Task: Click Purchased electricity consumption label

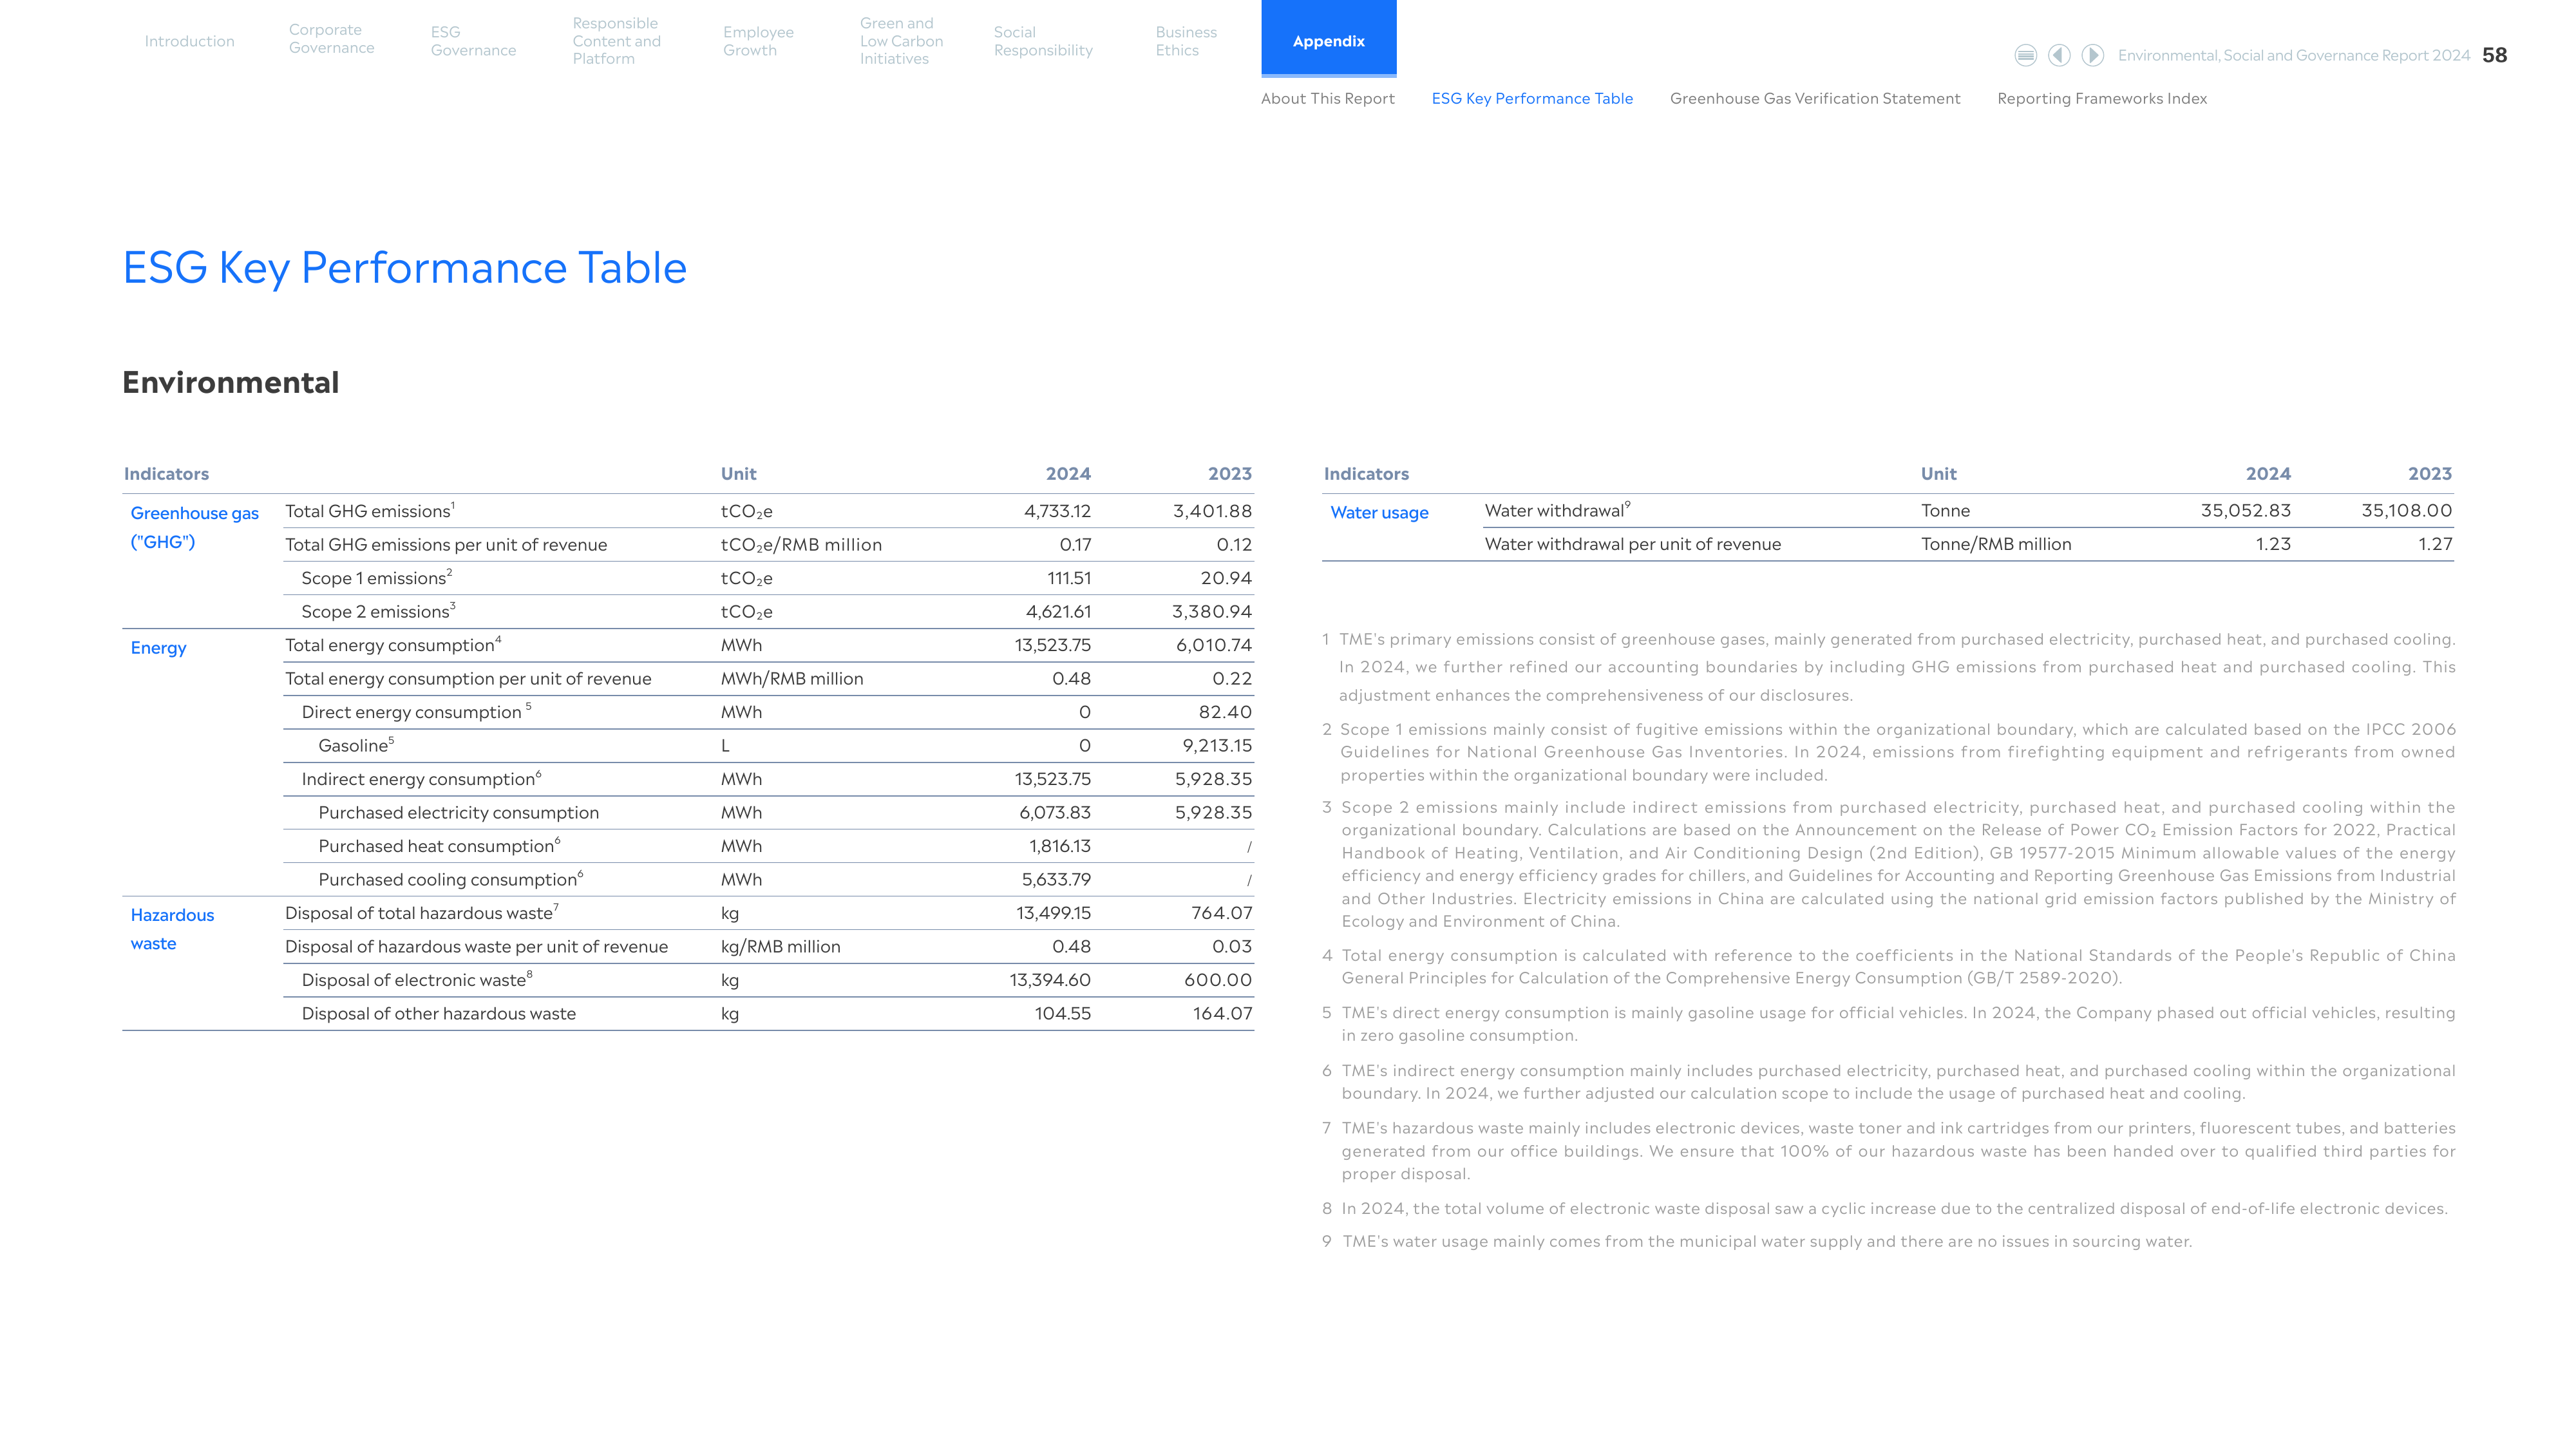Action: tap(459, 812)
